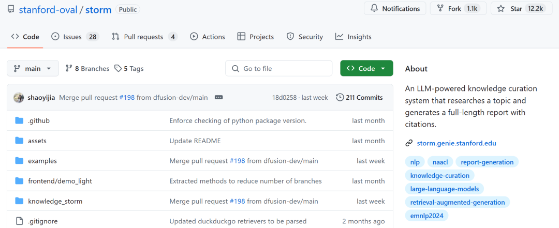
Task: Expand the main branch dropdown
Action: (33, 68)
